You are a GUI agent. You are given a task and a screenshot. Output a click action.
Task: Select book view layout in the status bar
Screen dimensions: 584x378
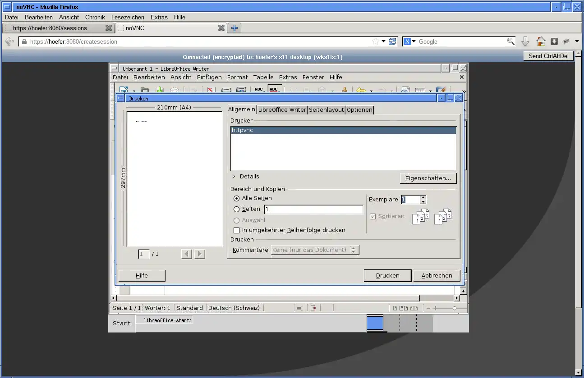click(x=414, y=308)
